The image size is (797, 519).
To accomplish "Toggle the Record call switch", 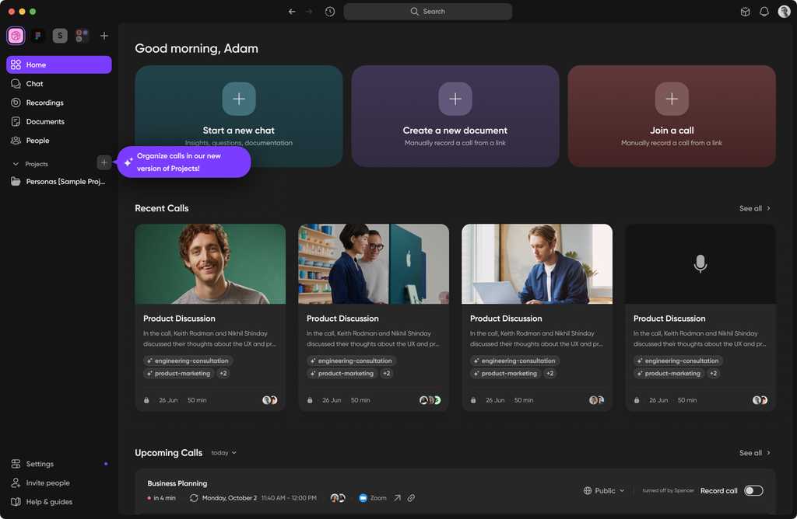I will tap(753, 490).
